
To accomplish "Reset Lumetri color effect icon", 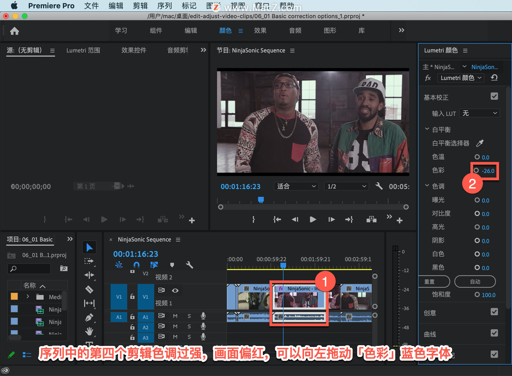I will point(494,78).
